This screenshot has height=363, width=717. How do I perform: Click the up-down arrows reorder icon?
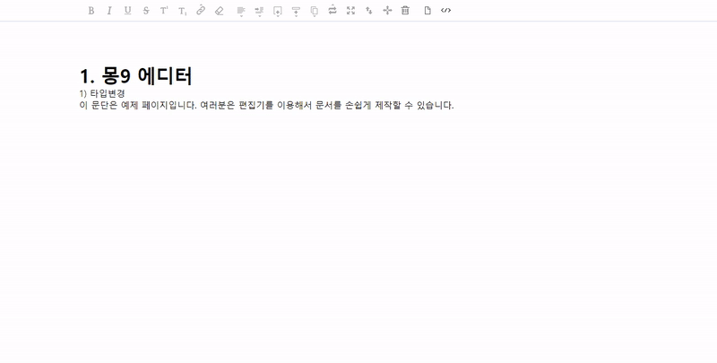(368, 11)
